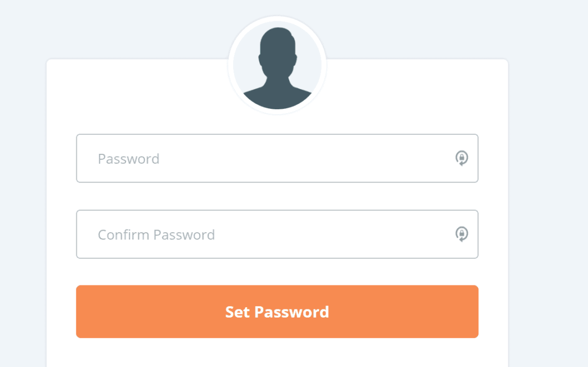Activate the password generator icon in Confirm Password
This screenshot has height=367, width=588.
coord(462,234)
